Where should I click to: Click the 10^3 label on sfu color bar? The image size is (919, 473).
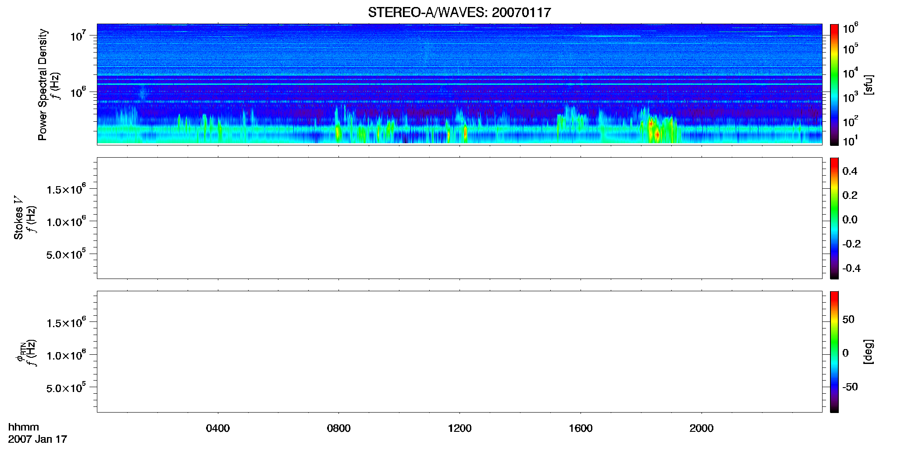pos(851,96)
